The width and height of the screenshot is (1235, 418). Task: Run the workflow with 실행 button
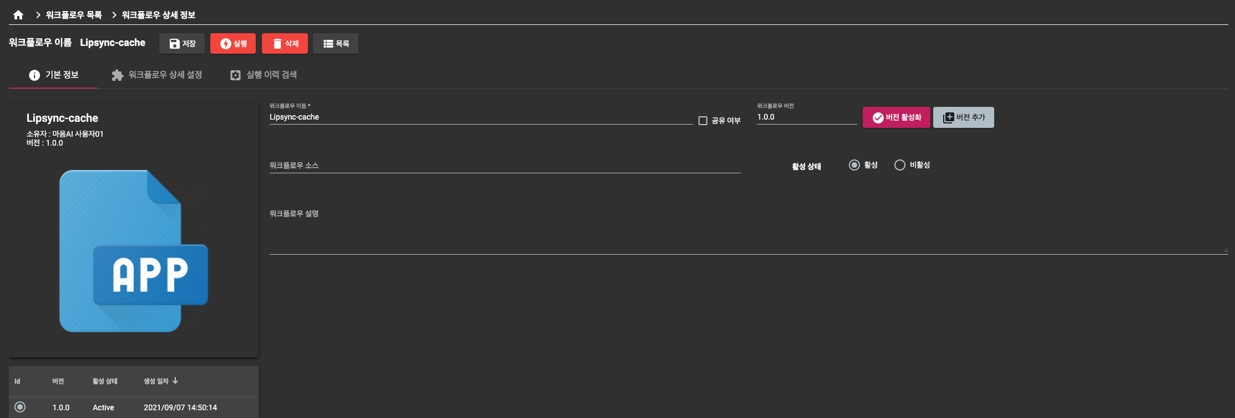(x=233, y=44)
